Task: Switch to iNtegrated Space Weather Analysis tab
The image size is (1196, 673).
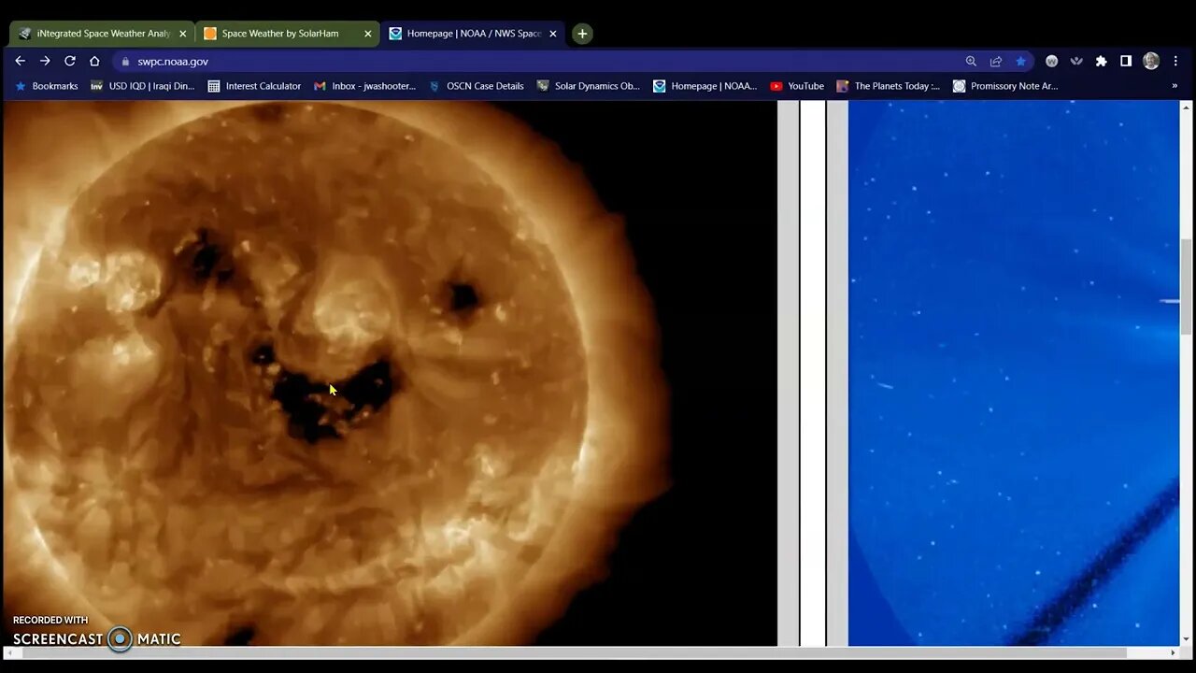Action: (x=100, y=34)
